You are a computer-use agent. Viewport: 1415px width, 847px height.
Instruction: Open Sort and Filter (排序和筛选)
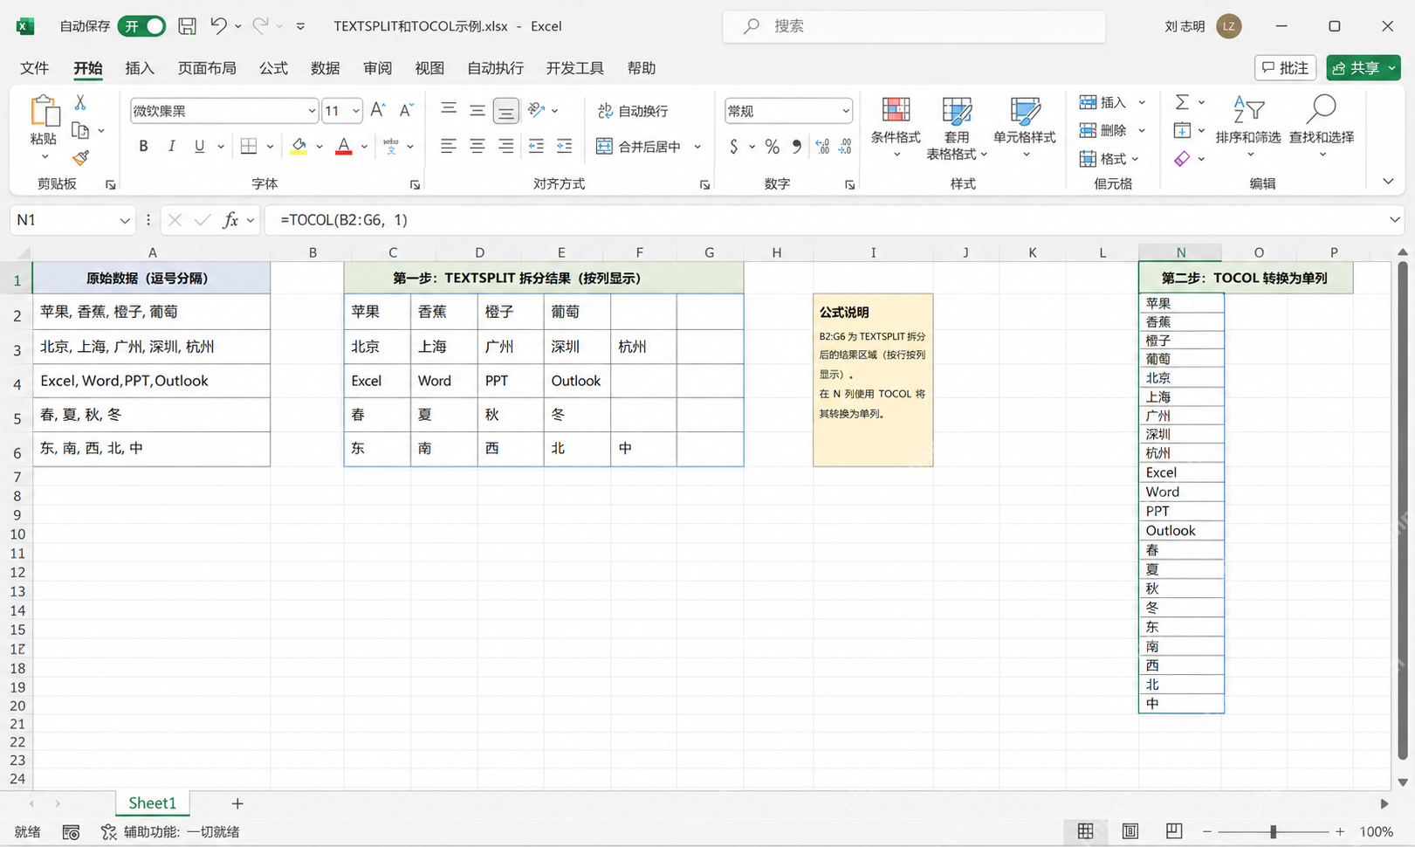(x=1248, y=127)
